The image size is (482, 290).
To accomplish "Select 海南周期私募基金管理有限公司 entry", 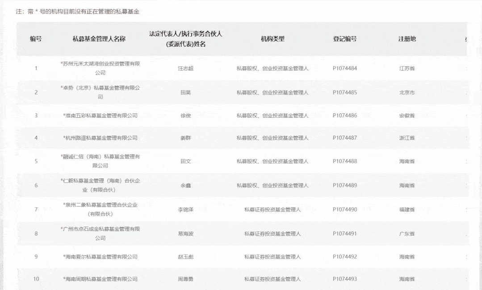I will click(101, 279).
